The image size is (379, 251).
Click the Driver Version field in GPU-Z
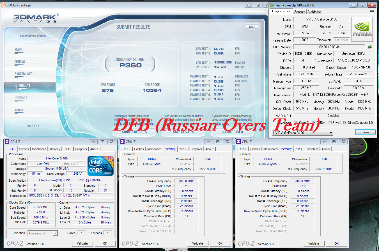(x=333, y=95)
